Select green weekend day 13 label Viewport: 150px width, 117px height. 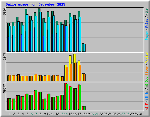click(62, 114)
